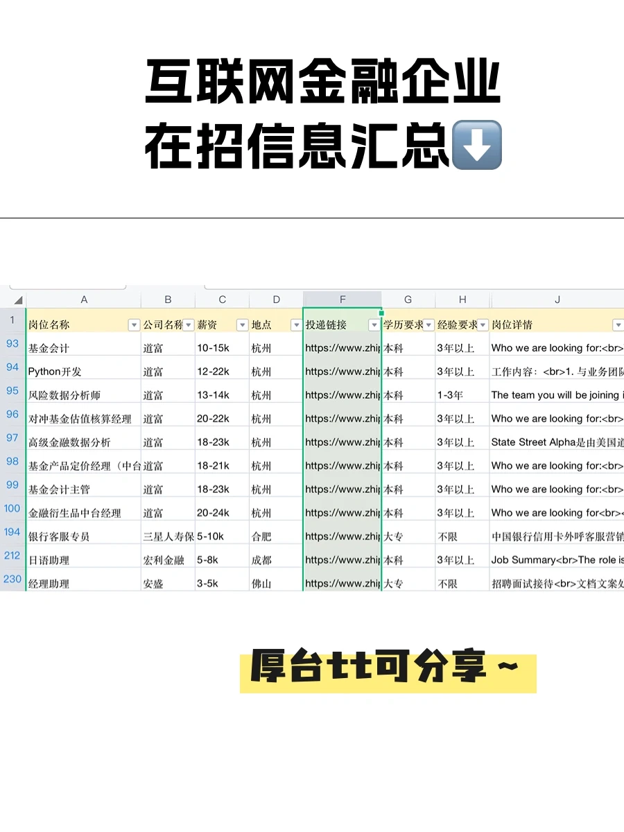Open the 岗位名称 filter dropdown
This screenshot has width=624, height=832.
pyautogui.click(x=134, y=324)
